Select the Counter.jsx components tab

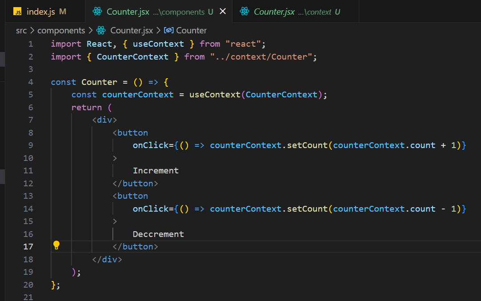pyautogui.click(x=159, y=12)
